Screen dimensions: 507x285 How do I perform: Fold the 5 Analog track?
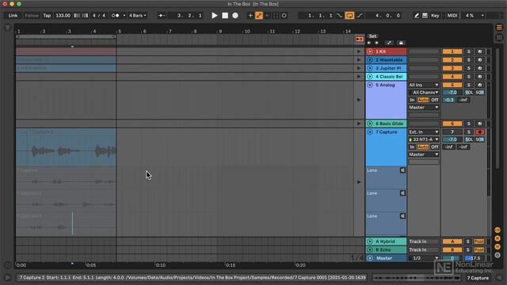[x=370, y=85]
